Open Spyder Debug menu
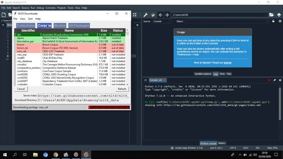Viewport: 283px width, 159px height. click(x=40, y=8)
